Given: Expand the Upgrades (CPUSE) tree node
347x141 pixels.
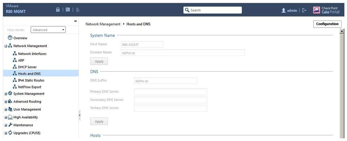Looking at the screenshot, I should [6, 133].
